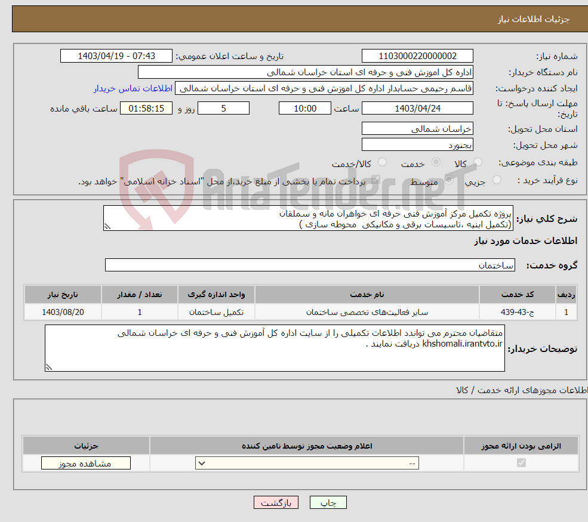588x522 pixels.
Task: Click the بازگشت back button
Action: pos(276,502)
